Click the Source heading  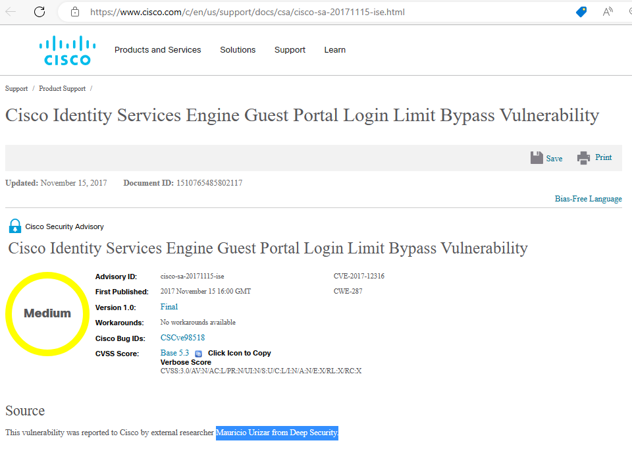[x=25, y=411]
